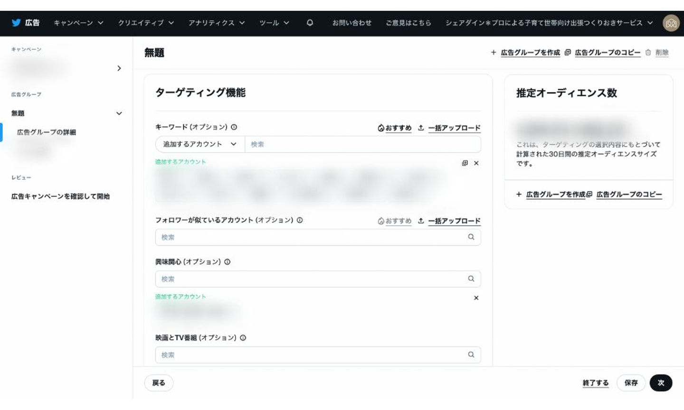
Task: Click the keyword info icon
Action: coord(234,127)
